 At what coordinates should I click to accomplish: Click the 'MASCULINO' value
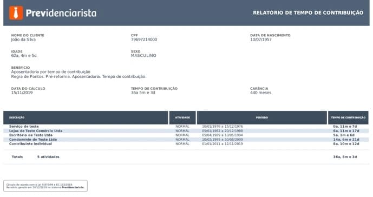click(x=143, y=56)
